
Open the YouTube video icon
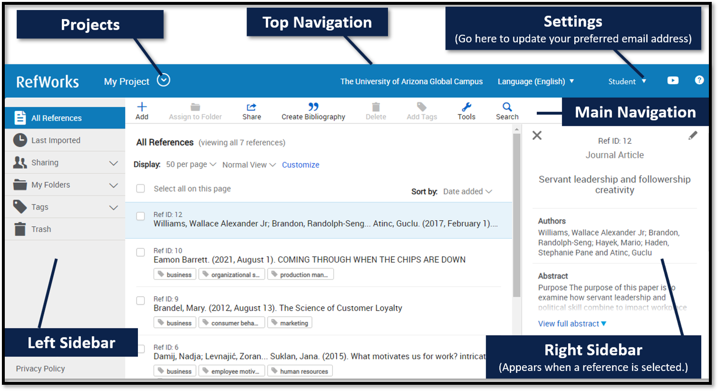[x=673, y=80]
